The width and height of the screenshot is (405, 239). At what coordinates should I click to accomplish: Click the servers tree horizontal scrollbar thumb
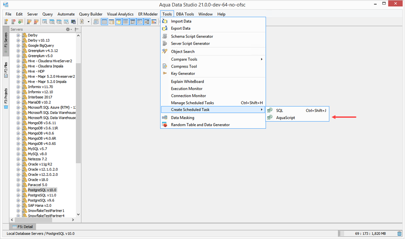[x=33, y=219]
